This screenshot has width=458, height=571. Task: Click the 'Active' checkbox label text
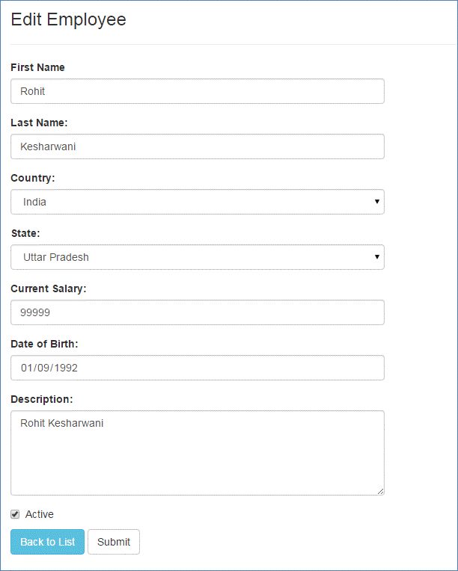pyautogui.click(x=40, y=514)
